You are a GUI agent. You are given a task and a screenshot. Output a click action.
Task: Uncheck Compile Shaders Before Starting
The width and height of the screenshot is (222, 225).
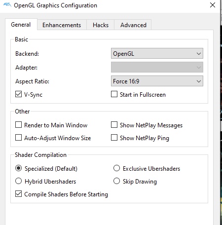pyautogui.click(x=18, y=194)
